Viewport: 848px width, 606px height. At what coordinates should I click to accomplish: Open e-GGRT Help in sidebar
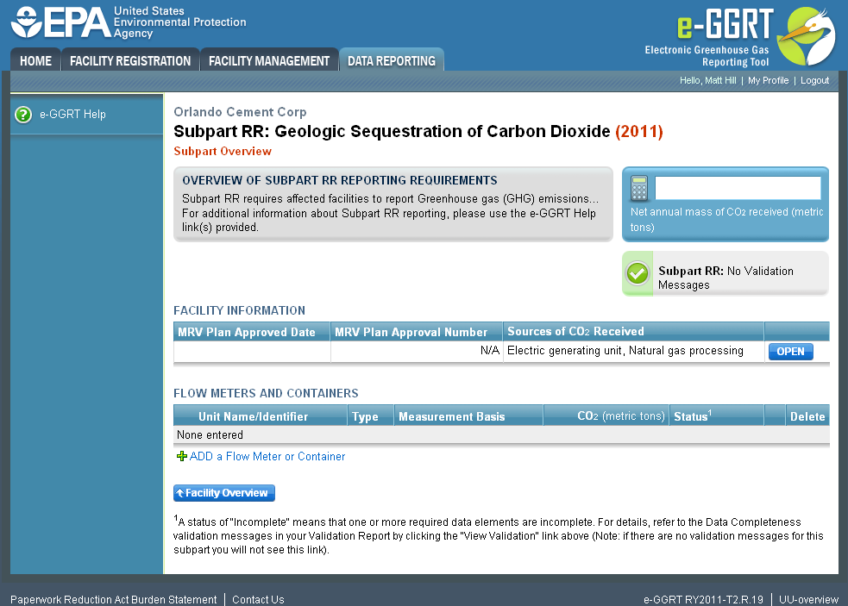(72, 115)
